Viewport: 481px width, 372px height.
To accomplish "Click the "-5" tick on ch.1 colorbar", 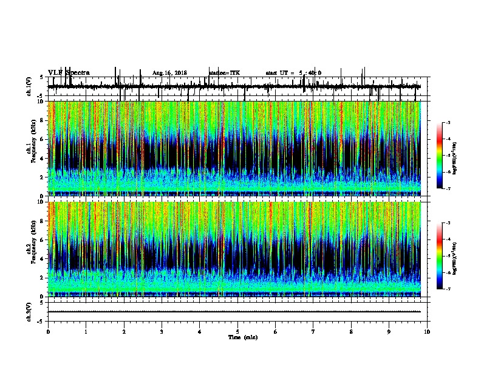I will 448,156.
